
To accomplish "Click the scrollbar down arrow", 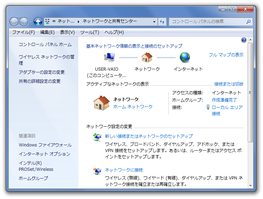I will (250, 185).
